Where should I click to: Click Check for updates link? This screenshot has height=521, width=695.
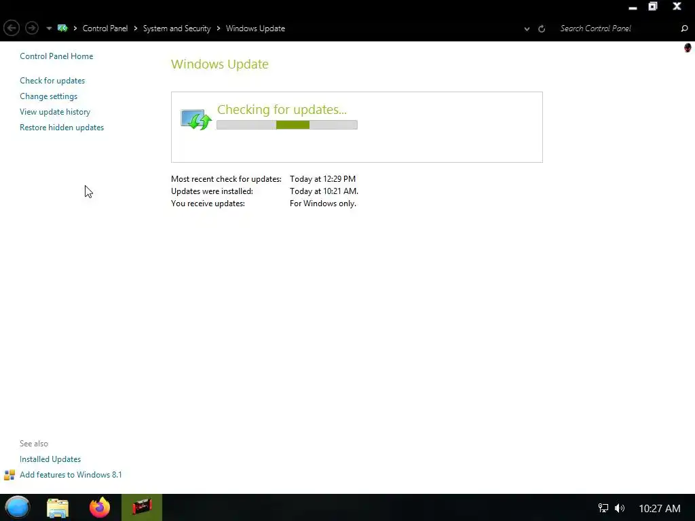[52, 81]
